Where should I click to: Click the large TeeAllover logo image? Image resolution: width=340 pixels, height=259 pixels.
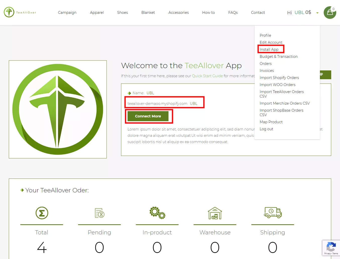click(58, 109)
